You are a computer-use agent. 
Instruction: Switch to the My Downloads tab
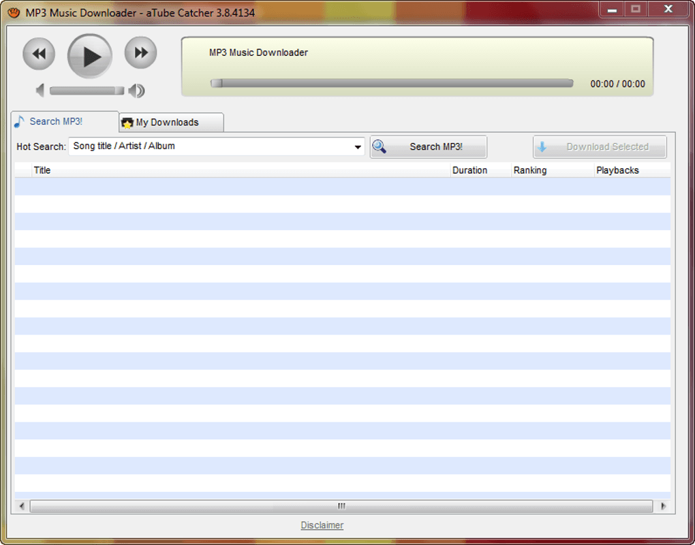point(172,123)
